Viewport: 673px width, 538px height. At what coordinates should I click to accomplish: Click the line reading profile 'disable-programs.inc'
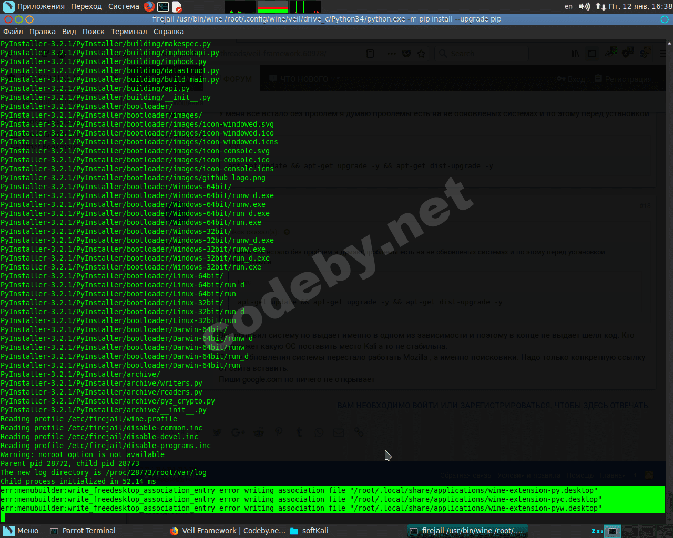click(x=106, y=446)
